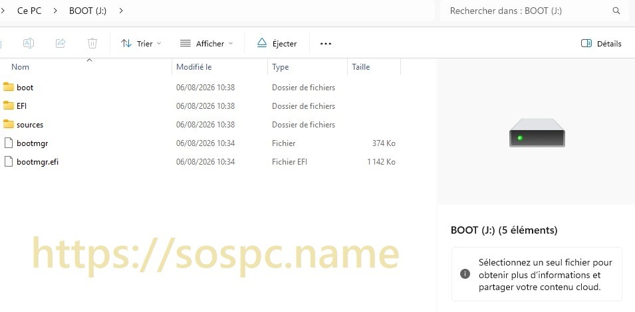Click BOOT (J:) breadcrumb in address bar
635x312 pixels.
coord(88,11)
